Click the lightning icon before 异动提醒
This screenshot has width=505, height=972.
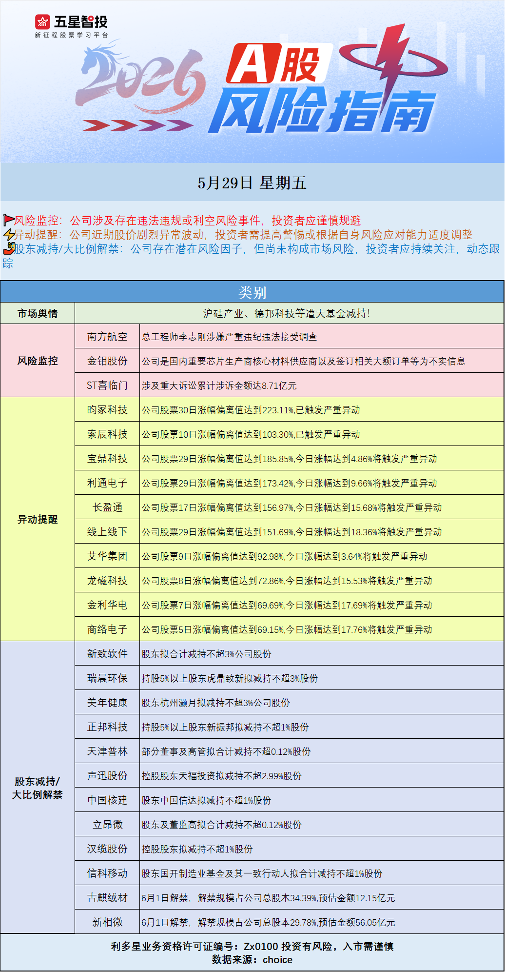click(8, 234)
